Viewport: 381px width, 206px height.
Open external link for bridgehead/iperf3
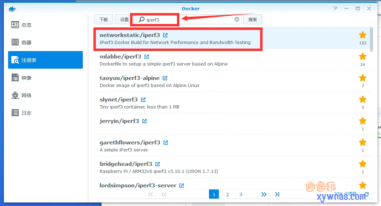[x=158, y=164]
